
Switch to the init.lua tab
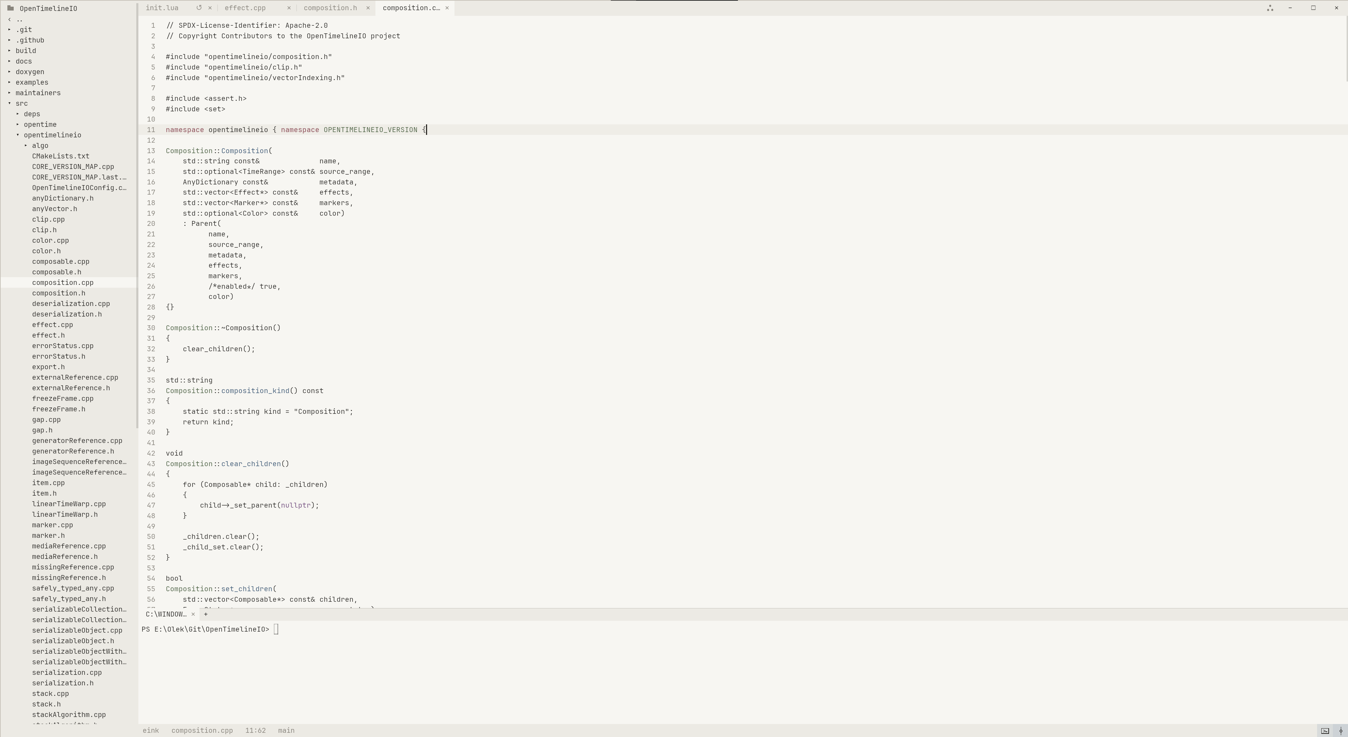(162, 8)
